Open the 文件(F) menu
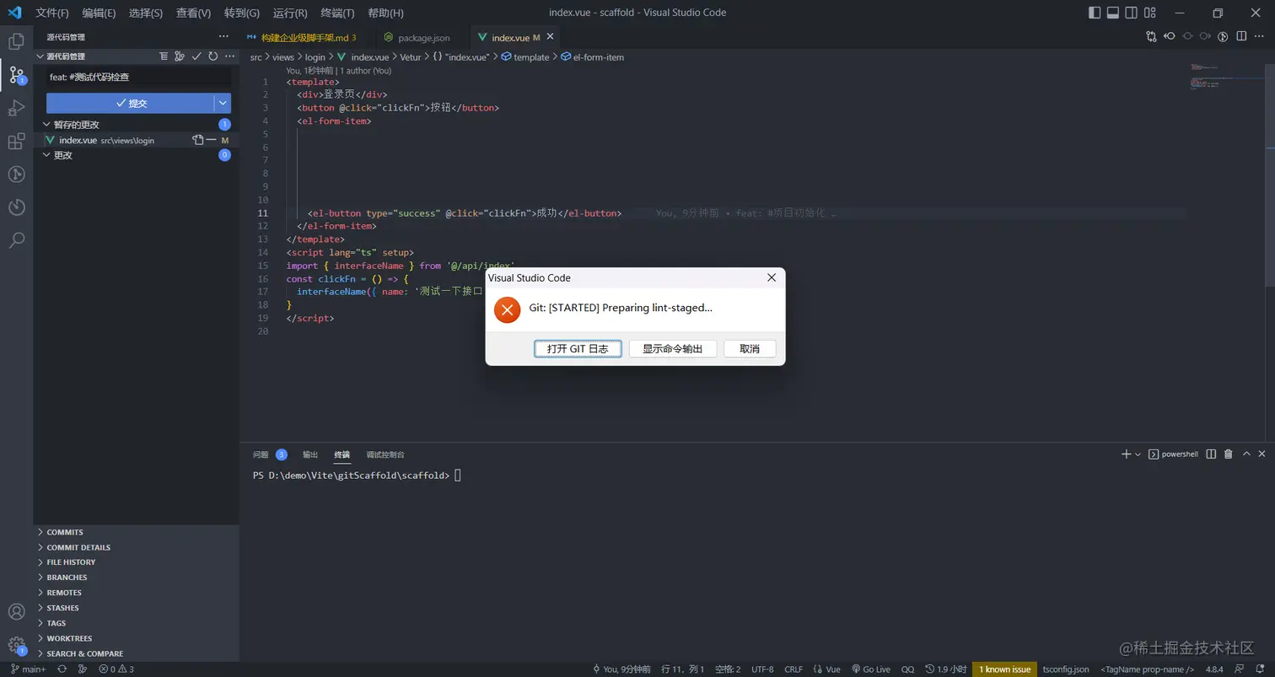 point(52,13)
